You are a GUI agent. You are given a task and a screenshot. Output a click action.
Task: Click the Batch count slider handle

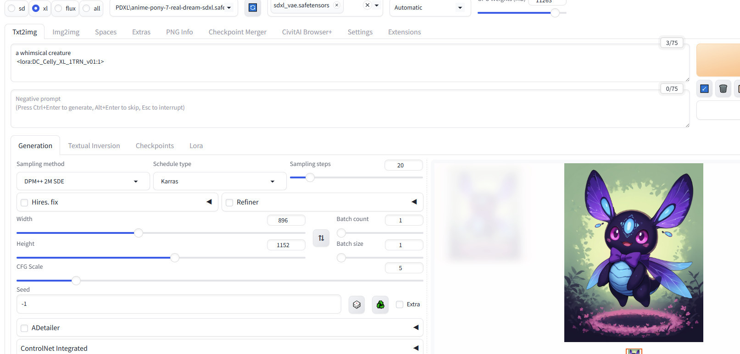pos(341,233)
